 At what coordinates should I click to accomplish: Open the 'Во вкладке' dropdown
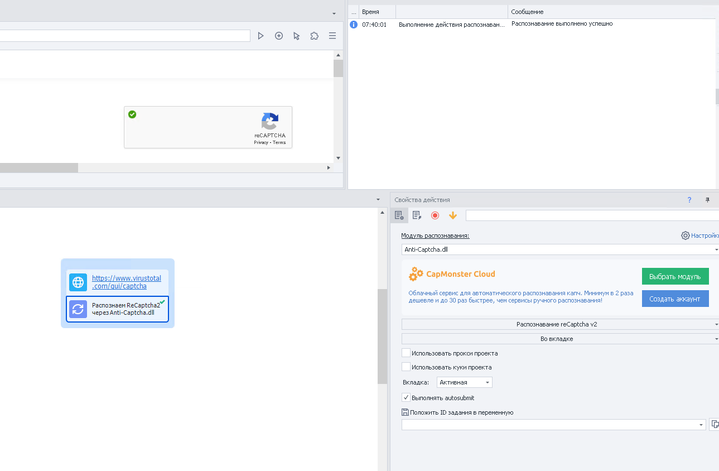click(560, 339)
